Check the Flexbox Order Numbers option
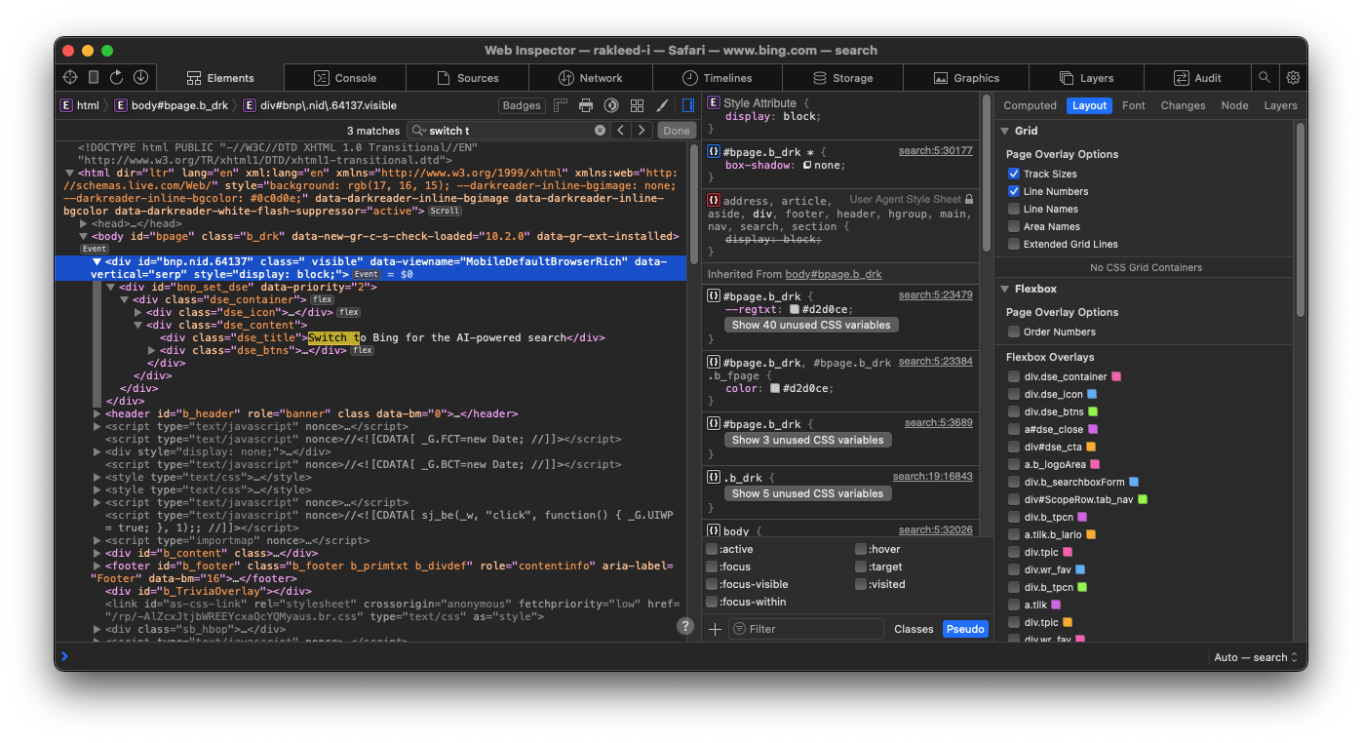This screenshot has height=743, width=1362. coord(1014,332)
